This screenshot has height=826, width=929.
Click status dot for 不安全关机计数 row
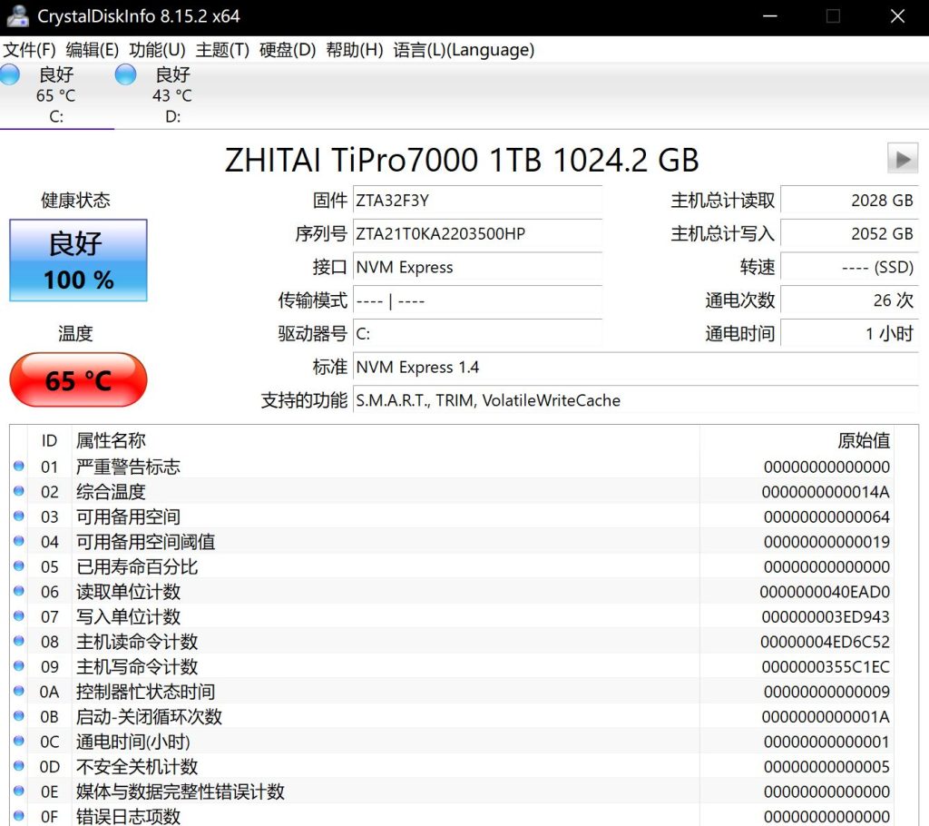point(19,767)
